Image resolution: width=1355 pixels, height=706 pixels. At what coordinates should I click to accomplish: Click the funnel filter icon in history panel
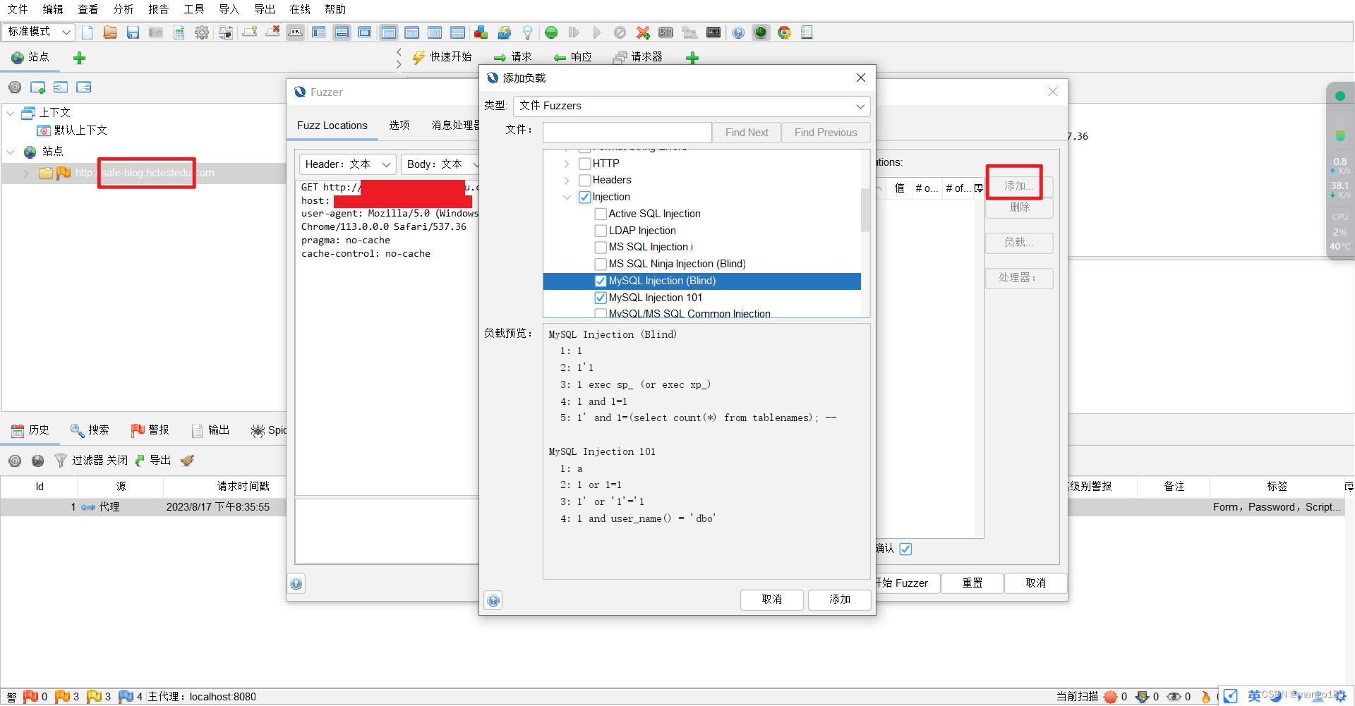[x=61, y=461]
